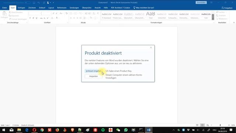The width and height of the screenshot is (236, 133).
Task: Open the Markieren select dropdown
Action: 222,19
